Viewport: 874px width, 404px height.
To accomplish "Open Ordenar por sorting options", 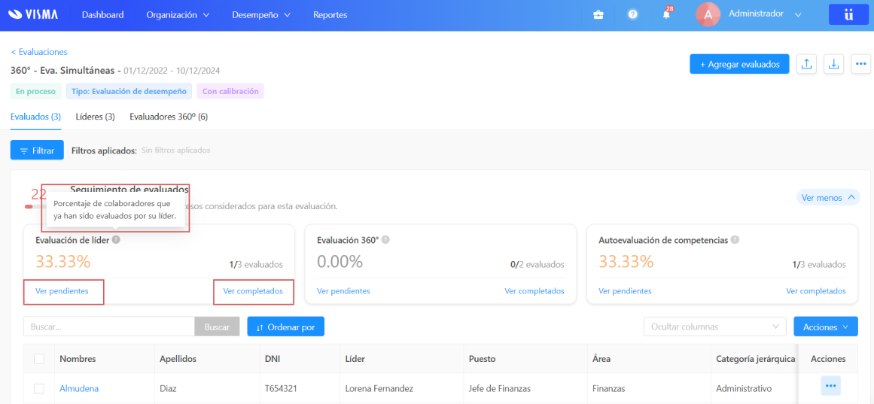I will coord(285,327).
